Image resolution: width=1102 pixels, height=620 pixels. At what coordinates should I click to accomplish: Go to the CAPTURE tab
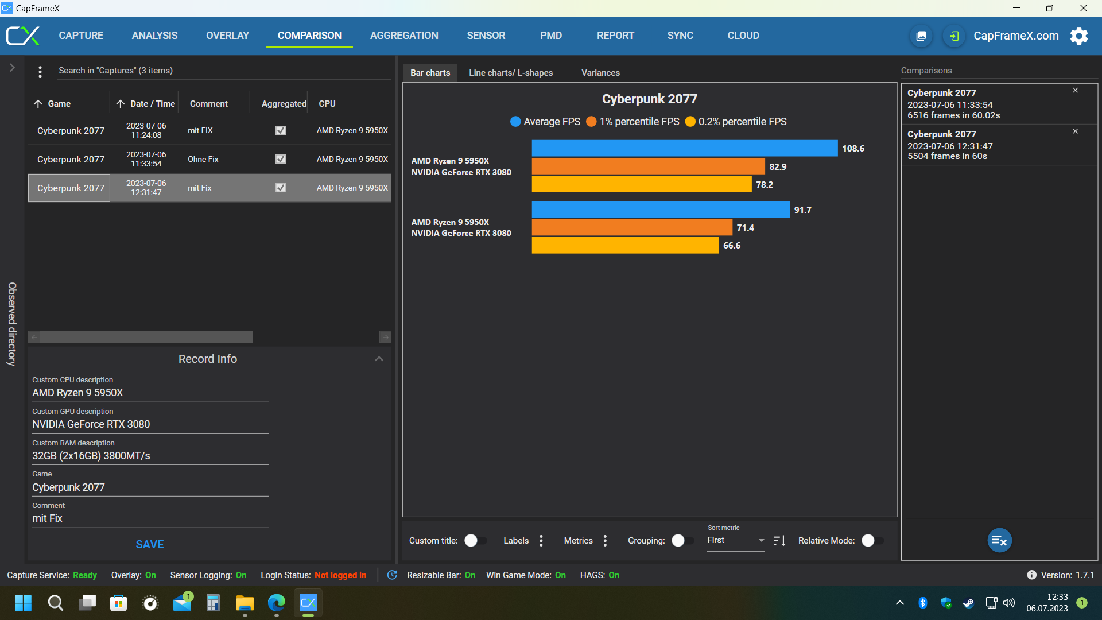pos(81,36)
